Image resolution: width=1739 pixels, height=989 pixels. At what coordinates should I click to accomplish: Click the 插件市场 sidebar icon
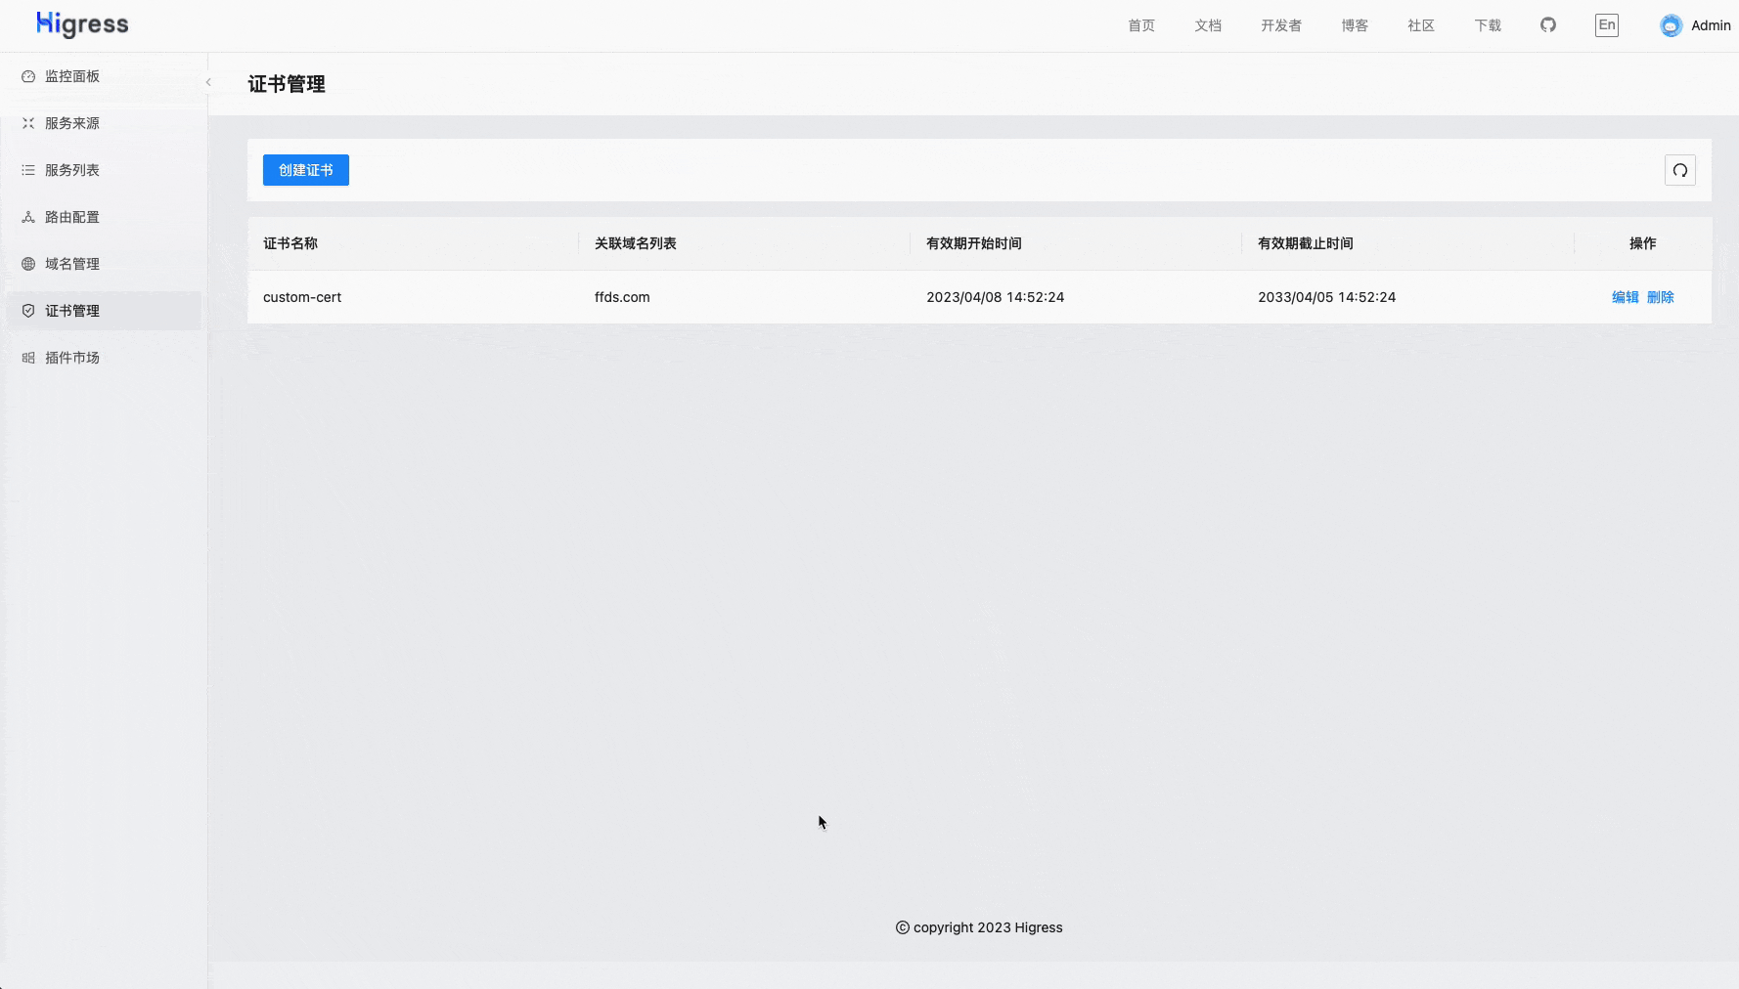click(x=28, y=358)
